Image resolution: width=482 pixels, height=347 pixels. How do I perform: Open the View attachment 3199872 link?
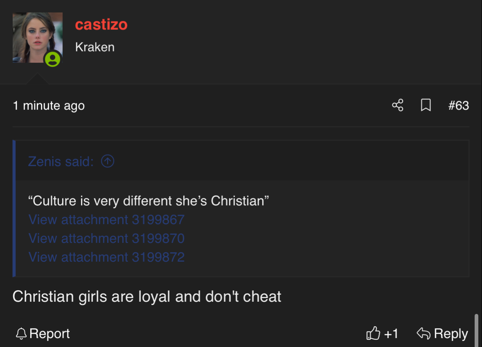106,257
